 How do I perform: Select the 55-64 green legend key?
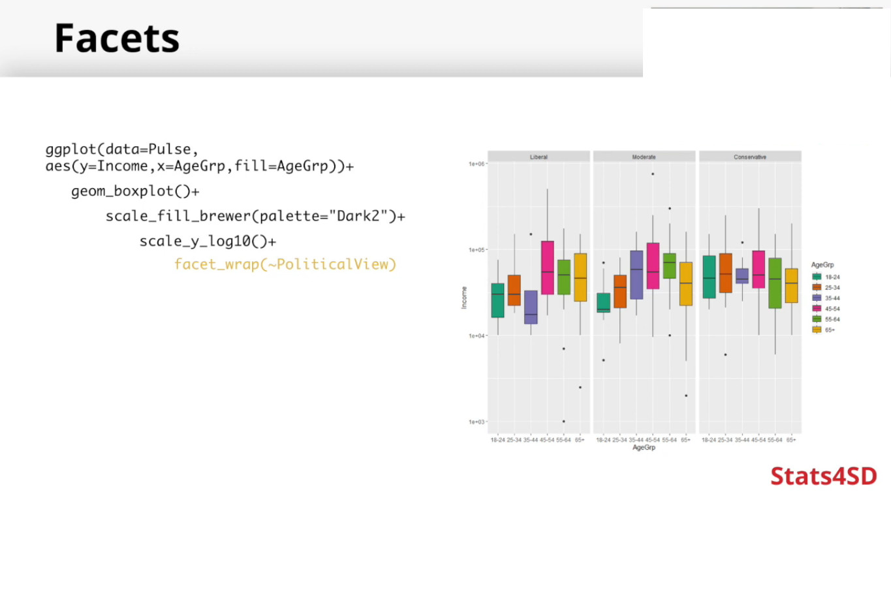[x=817, y=319]
